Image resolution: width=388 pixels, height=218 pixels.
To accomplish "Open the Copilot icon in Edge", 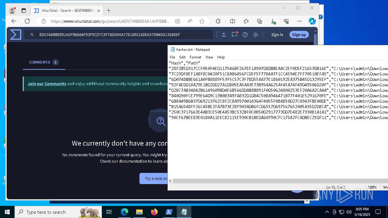I will (x=312, y=21).
